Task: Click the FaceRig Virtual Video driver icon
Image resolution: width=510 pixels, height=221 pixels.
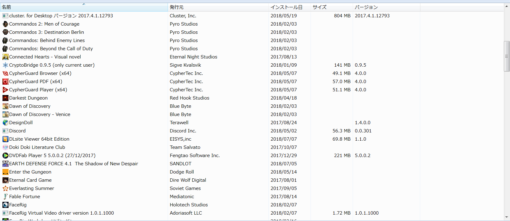Action: point(5,213)
